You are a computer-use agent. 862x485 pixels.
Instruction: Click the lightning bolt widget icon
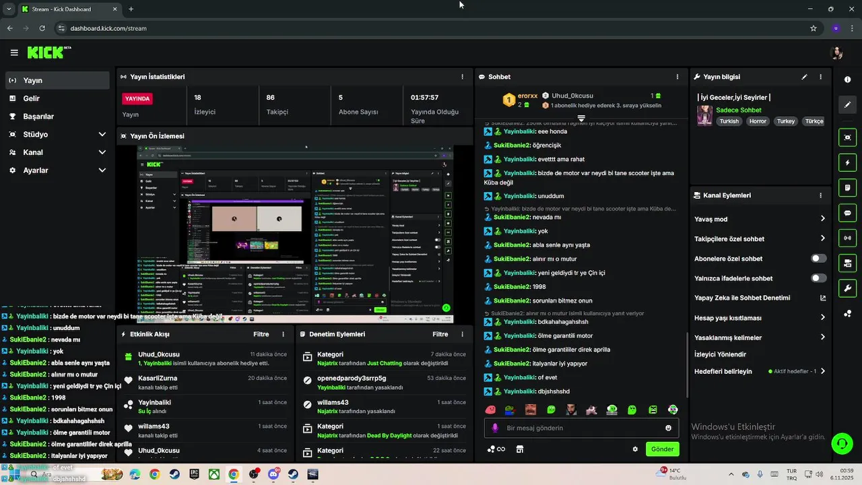[847, 162]
